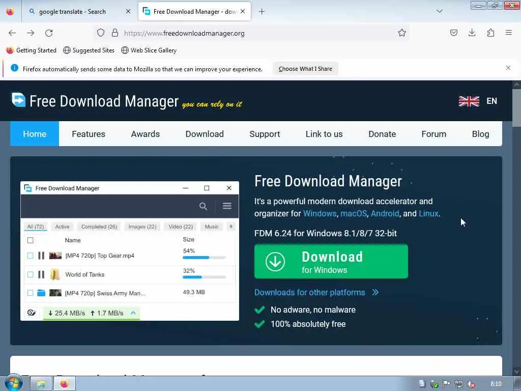Click the 32% progress bar for World of Tanks
This screenshot has height=391, width=521.
click(204, 277)
